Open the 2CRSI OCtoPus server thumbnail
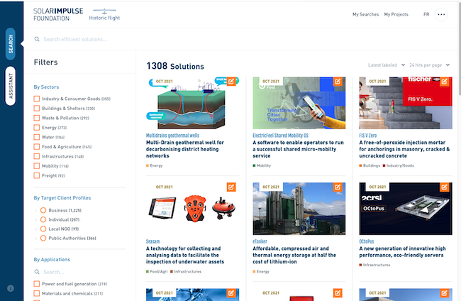This screenshot has height=301, width=461. (406, 209)
